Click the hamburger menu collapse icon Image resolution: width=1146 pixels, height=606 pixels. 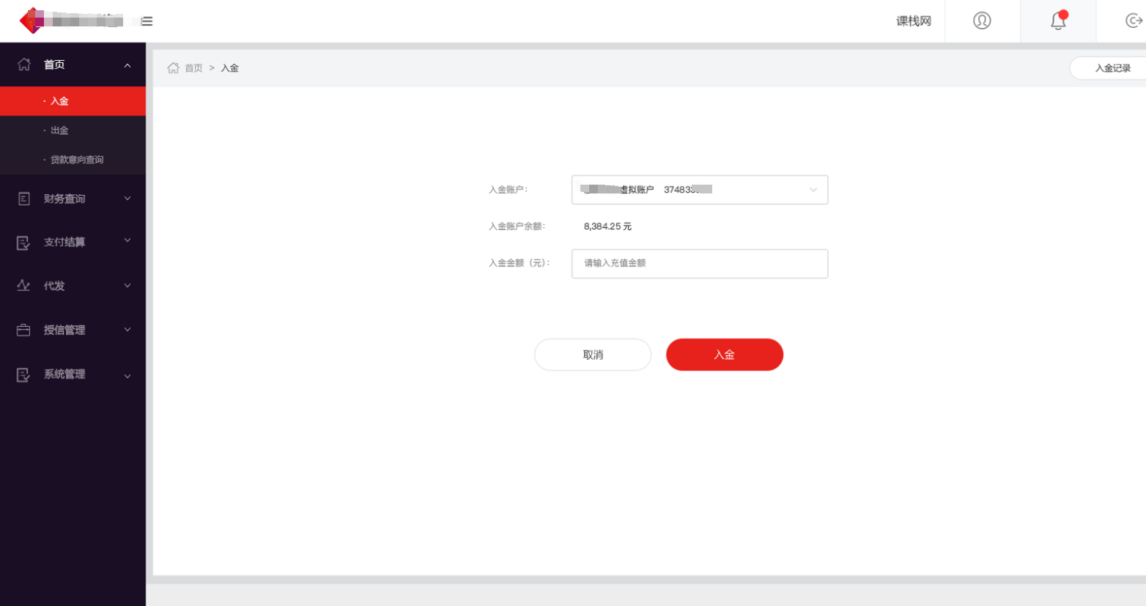tap(147, 21)
